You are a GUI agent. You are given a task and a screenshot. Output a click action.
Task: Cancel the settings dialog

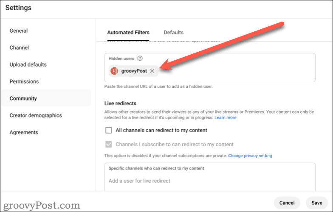287,203
